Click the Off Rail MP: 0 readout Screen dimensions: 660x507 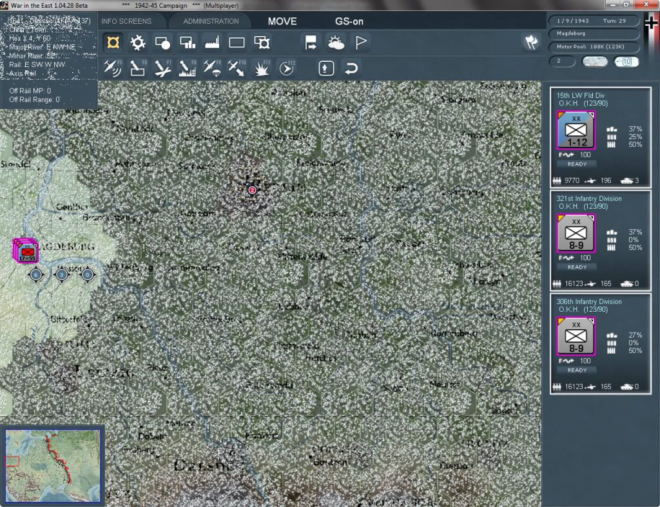pos(30,91)
